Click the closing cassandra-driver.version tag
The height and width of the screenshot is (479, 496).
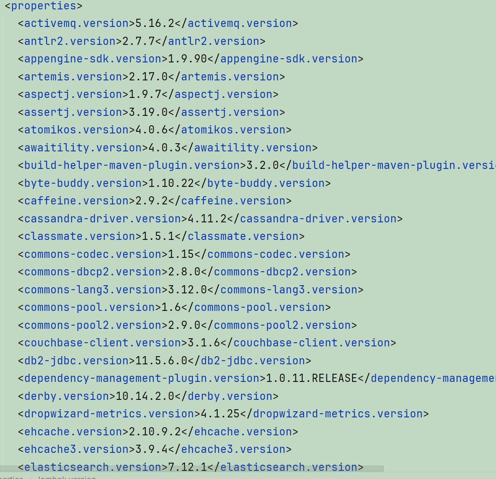(x=315, y=219)
